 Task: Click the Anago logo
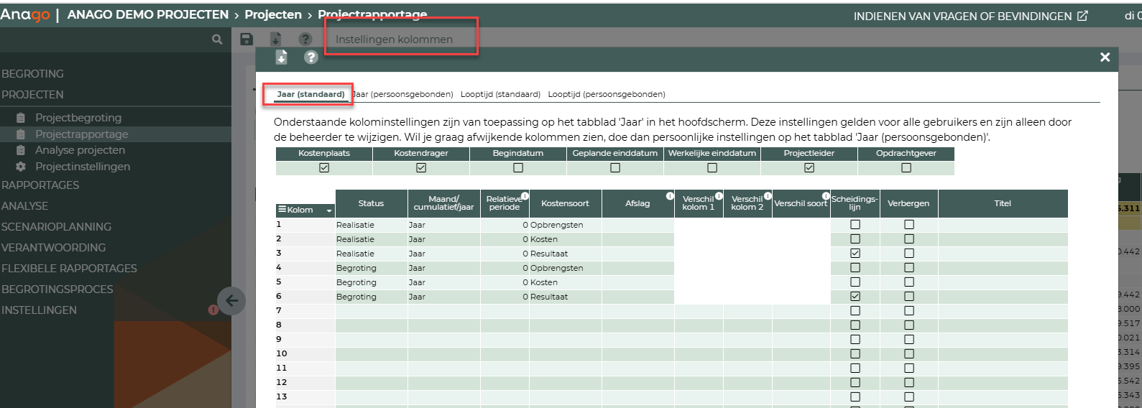coord(25,14)
